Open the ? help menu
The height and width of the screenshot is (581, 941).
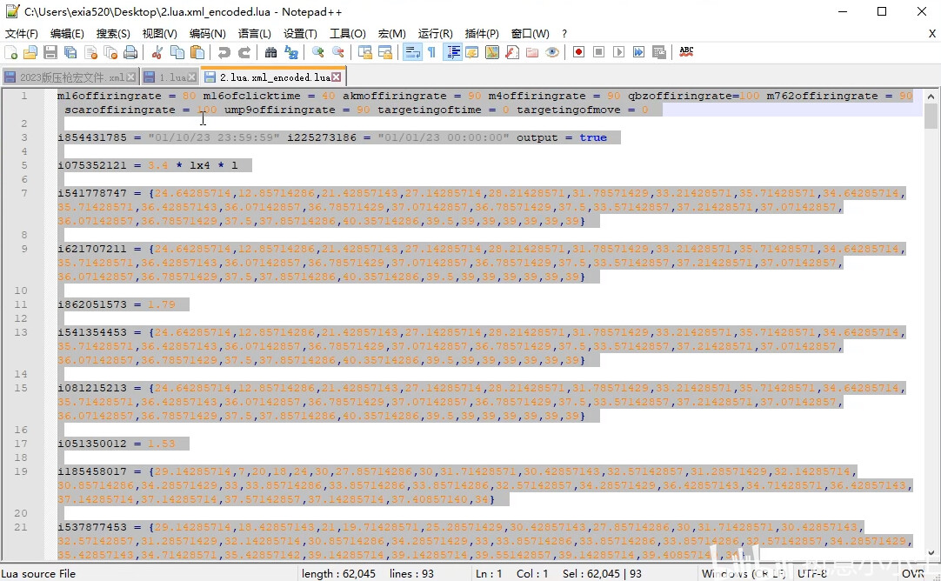pyautogui.click(x=564, y=34)
